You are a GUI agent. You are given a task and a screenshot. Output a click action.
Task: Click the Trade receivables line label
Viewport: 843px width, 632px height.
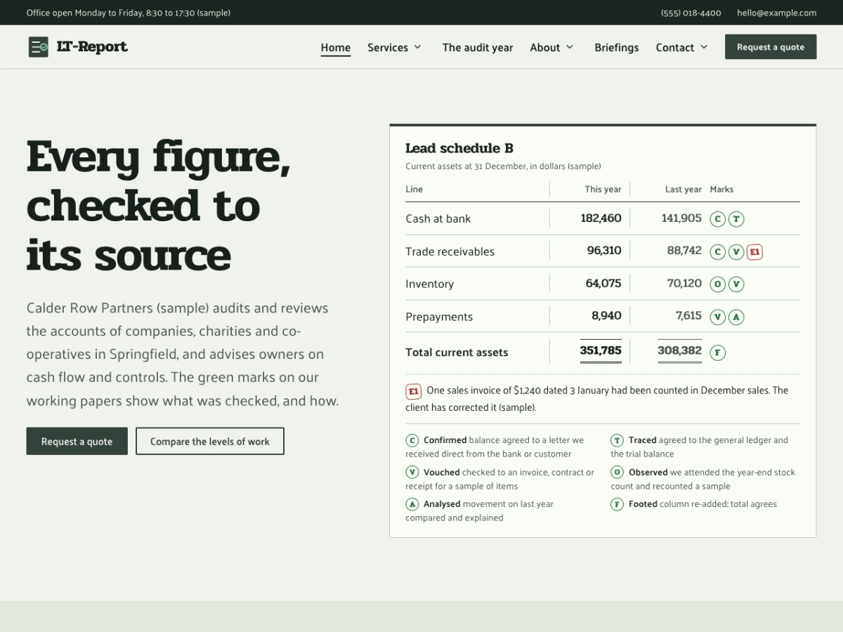450,252
